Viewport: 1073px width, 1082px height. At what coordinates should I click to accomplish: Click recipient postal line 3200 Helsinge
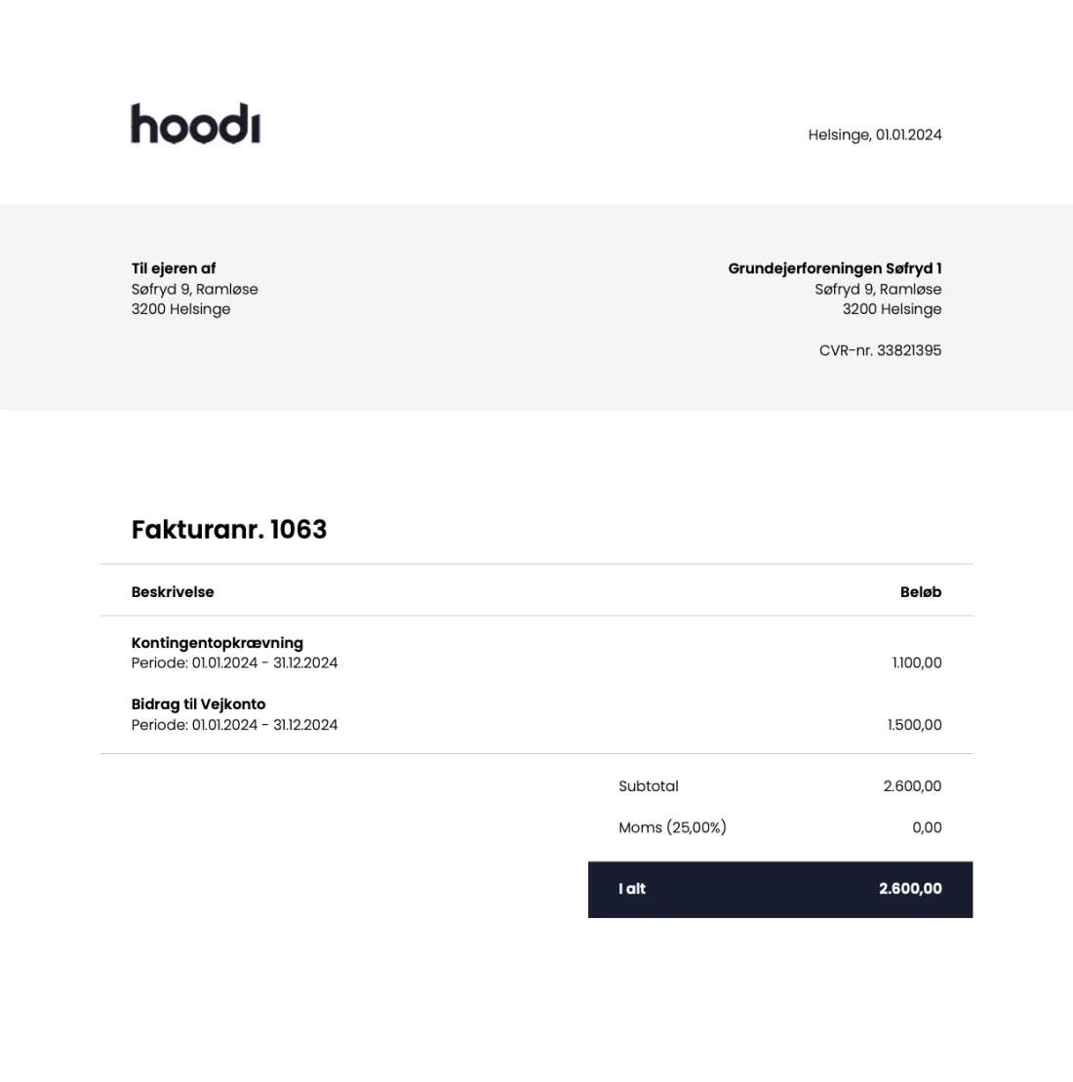pyautogui.click(x=180, y=309)
